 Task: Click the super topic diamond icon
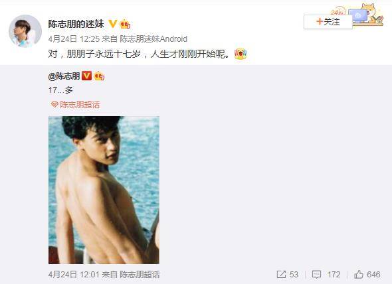tap(54, 104)
